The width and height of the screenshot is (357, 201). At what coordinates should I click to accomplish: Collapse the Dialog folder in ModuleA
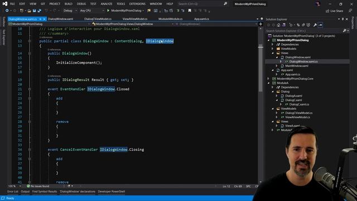pos(273,92)
